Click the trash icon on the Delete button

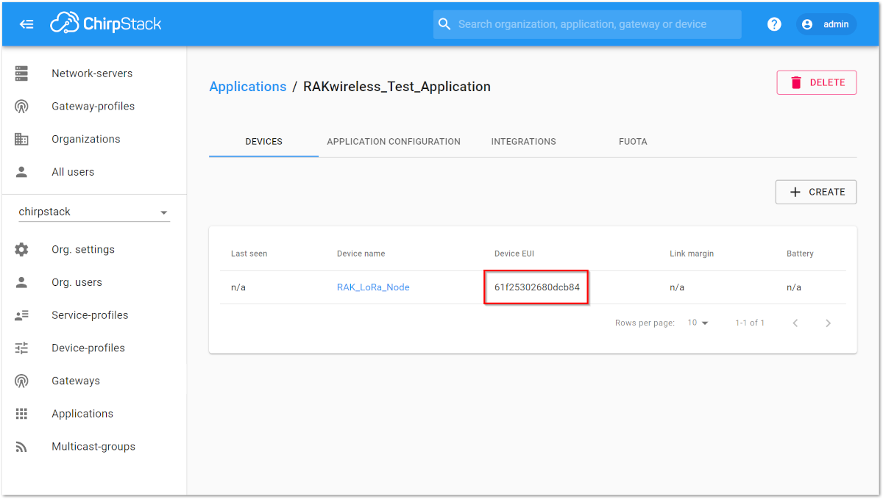(795, 82)
